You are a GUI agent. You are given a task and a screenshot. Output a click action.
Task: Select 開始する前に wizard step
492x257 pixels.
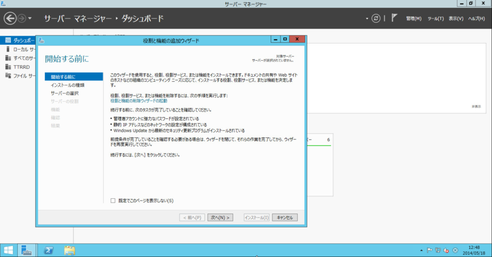click(74, 77)
